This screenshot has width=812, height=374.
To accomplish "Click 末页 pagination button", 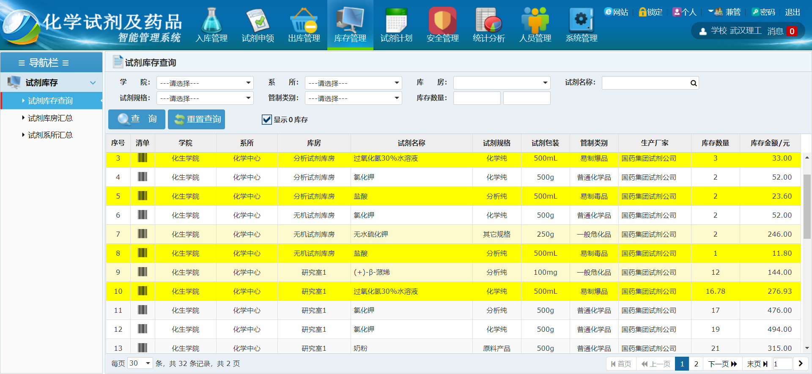I will point(757,364).
